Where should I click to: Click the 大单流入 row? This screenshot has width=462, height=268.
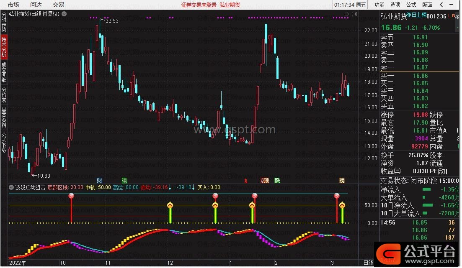[420, 197]
